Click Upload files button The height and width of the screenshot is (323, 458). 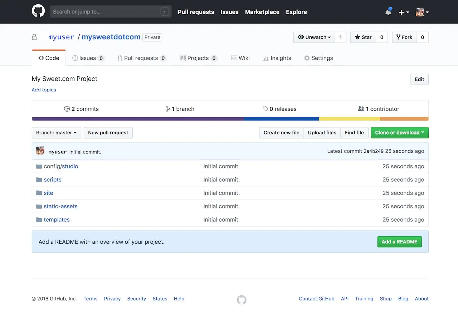(x=322, y=132)
